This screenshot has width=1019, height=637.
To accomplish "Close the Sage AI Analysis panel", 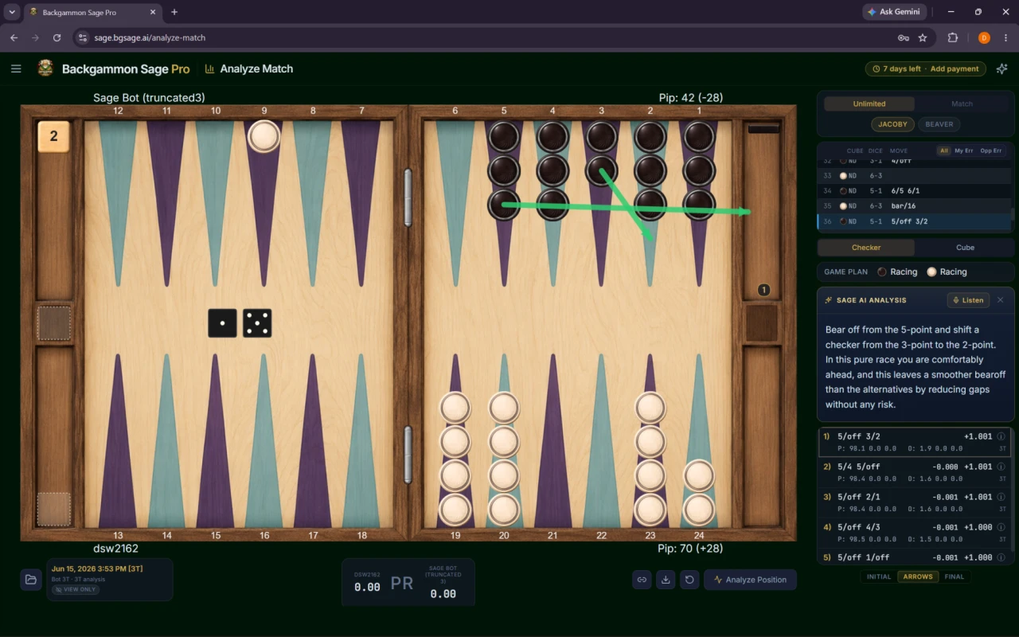I will click(1001, 300).
